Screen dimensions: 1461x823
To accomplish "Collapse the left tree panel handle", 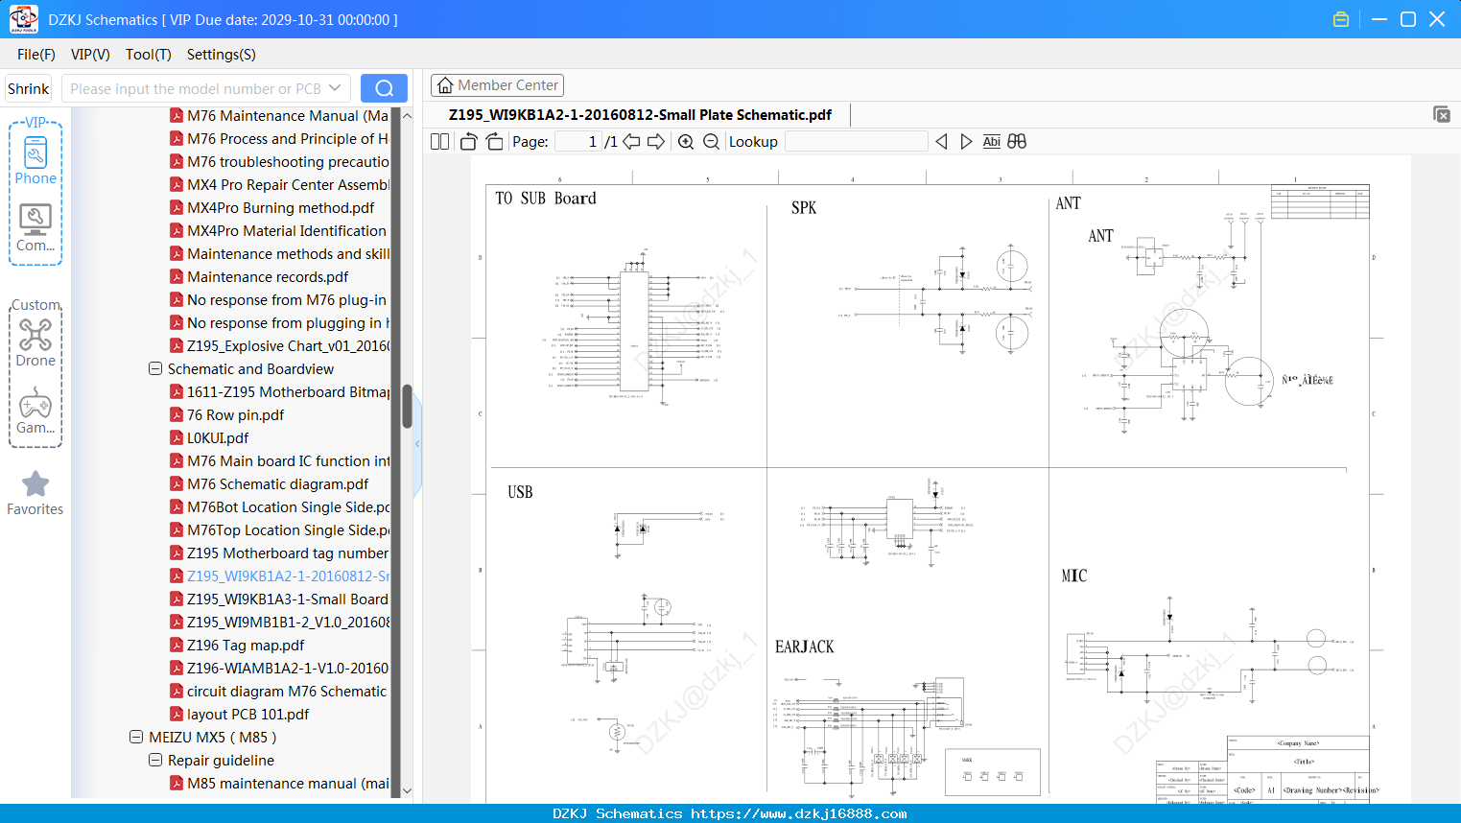I will coord(417,443).
